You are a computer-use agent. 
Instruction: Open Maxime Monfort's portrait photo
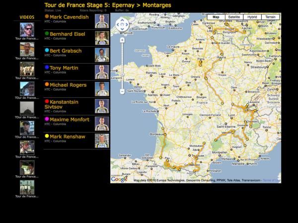(x=102, y=124)
